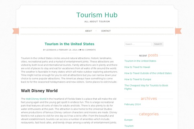This screenshot has height=129, width=194.
Task: Open the Tourism category
Action: pos(129,126)
